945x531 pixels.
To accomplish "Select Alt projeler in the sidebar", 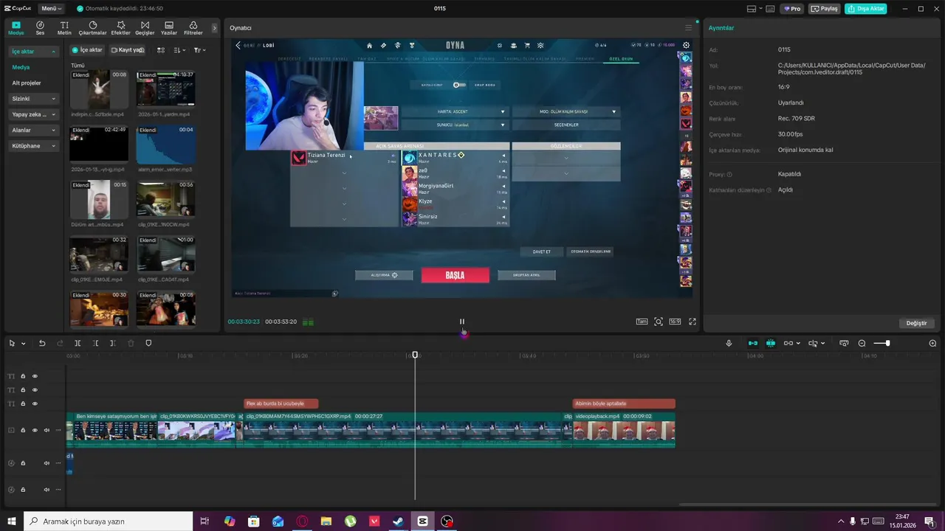I will [x=27, y=83].
